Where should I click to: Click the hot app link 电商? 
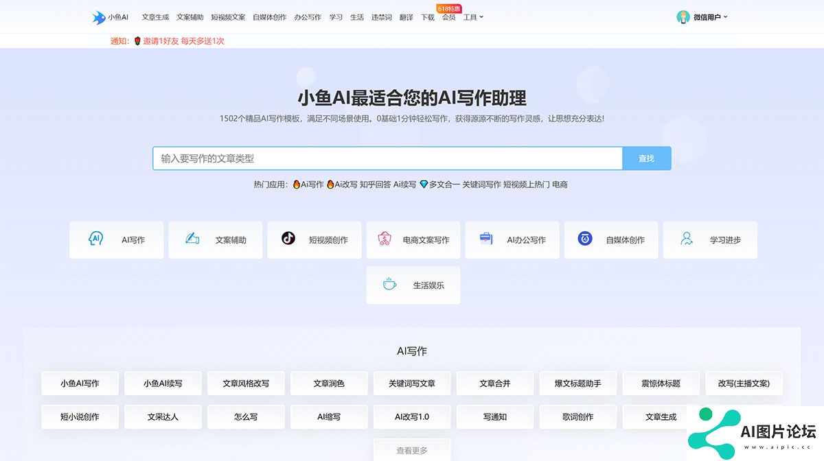[560, 185]
